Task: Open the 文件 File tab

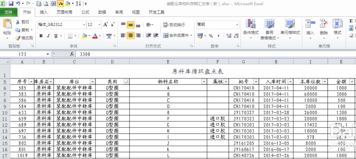Action: point(9,12)
